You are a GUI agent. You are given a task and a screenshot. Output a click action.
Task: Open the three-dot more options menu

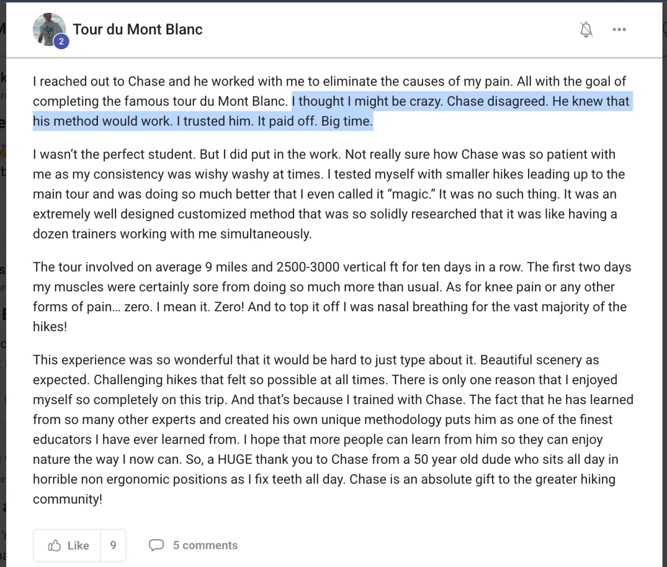pyautogui.click(x=619, y=29)
